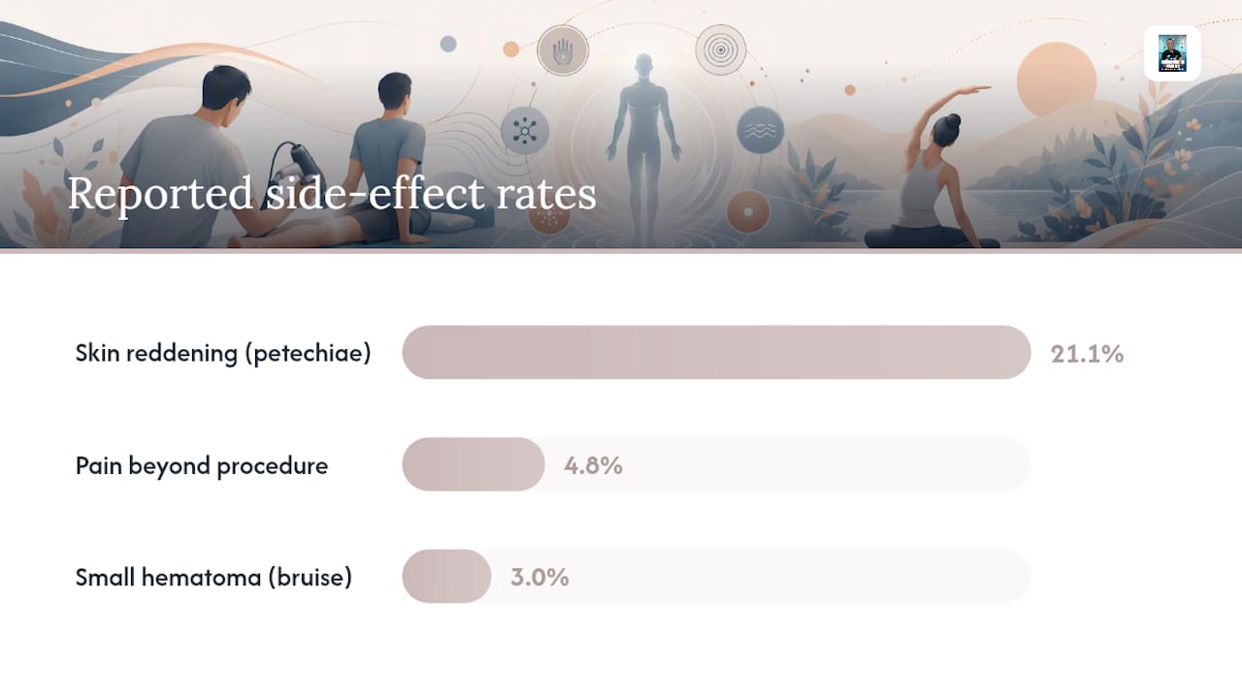Click the 3.0% value text

point(539,578)
